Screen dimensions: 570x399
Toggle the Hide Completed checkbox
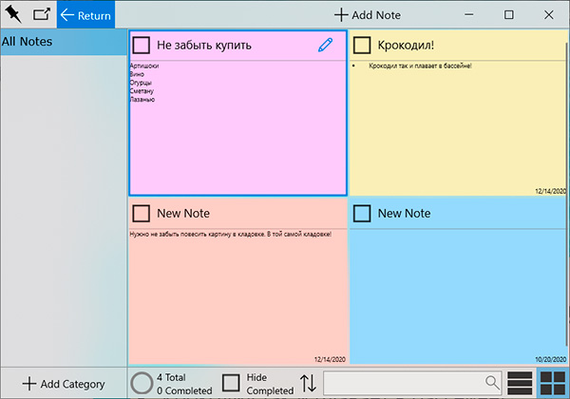point(231,383)
